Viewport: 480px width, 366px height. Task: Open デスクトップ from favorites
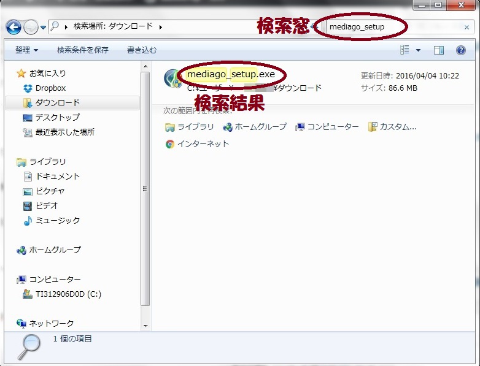(58, 118)
